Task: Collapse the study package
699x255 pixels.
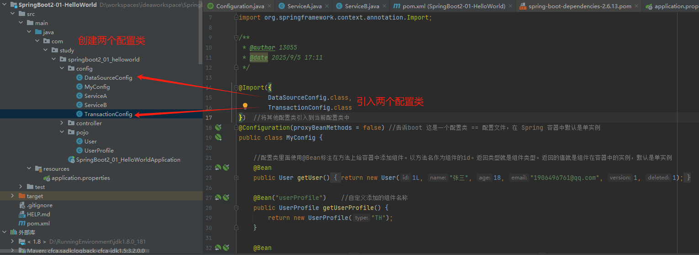Action: tap(46, 50)
